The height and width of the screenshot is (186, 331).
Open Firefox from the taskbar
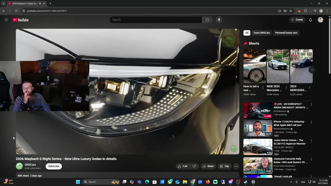(208, 182)
